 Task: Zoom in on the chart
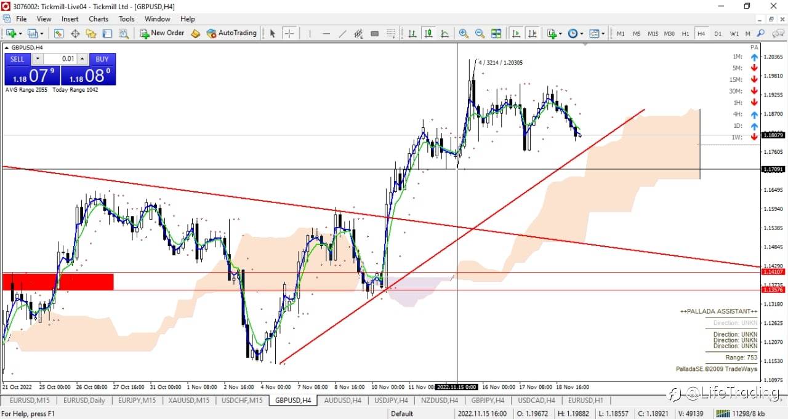464,33
